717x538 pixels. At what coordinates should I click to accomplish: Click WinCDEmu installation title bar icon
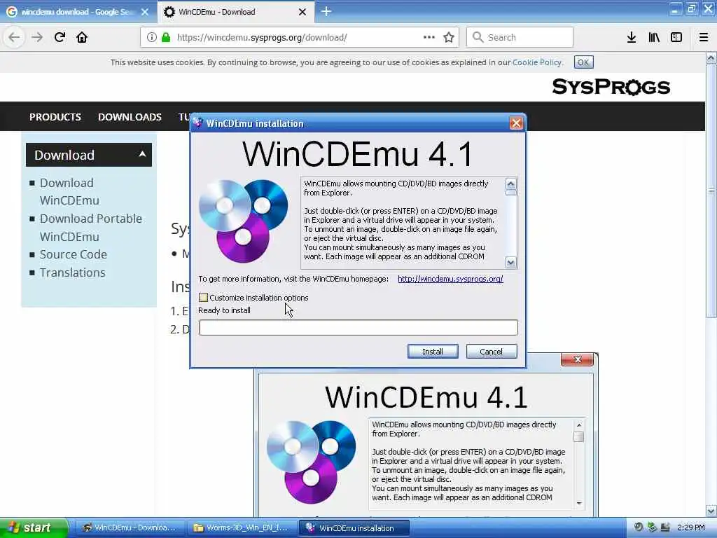(197, 123)
